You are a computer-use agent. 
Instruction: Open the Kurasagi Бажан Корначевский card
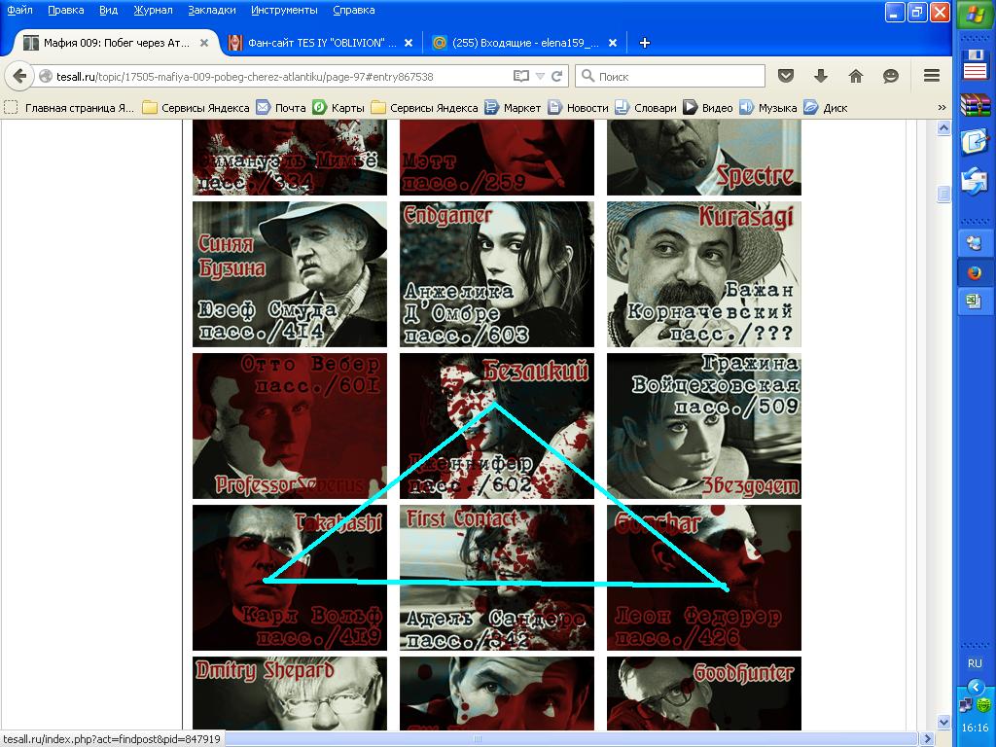point(704,274)
